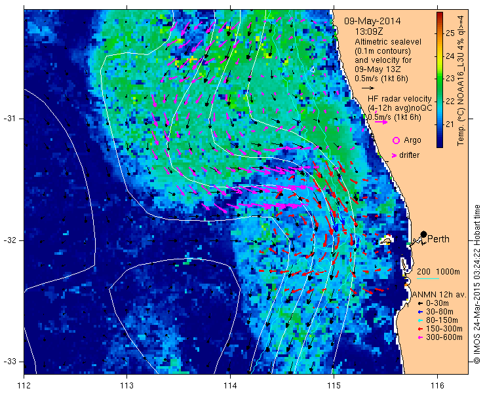Click the HF radar velocity label
Screen dimensions: 485x393
399,99
